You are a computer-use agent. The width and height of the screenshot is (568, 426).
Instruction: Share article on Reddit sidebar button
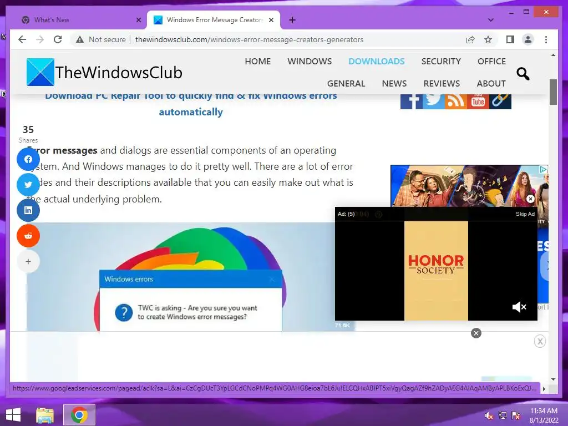(28, 236)
